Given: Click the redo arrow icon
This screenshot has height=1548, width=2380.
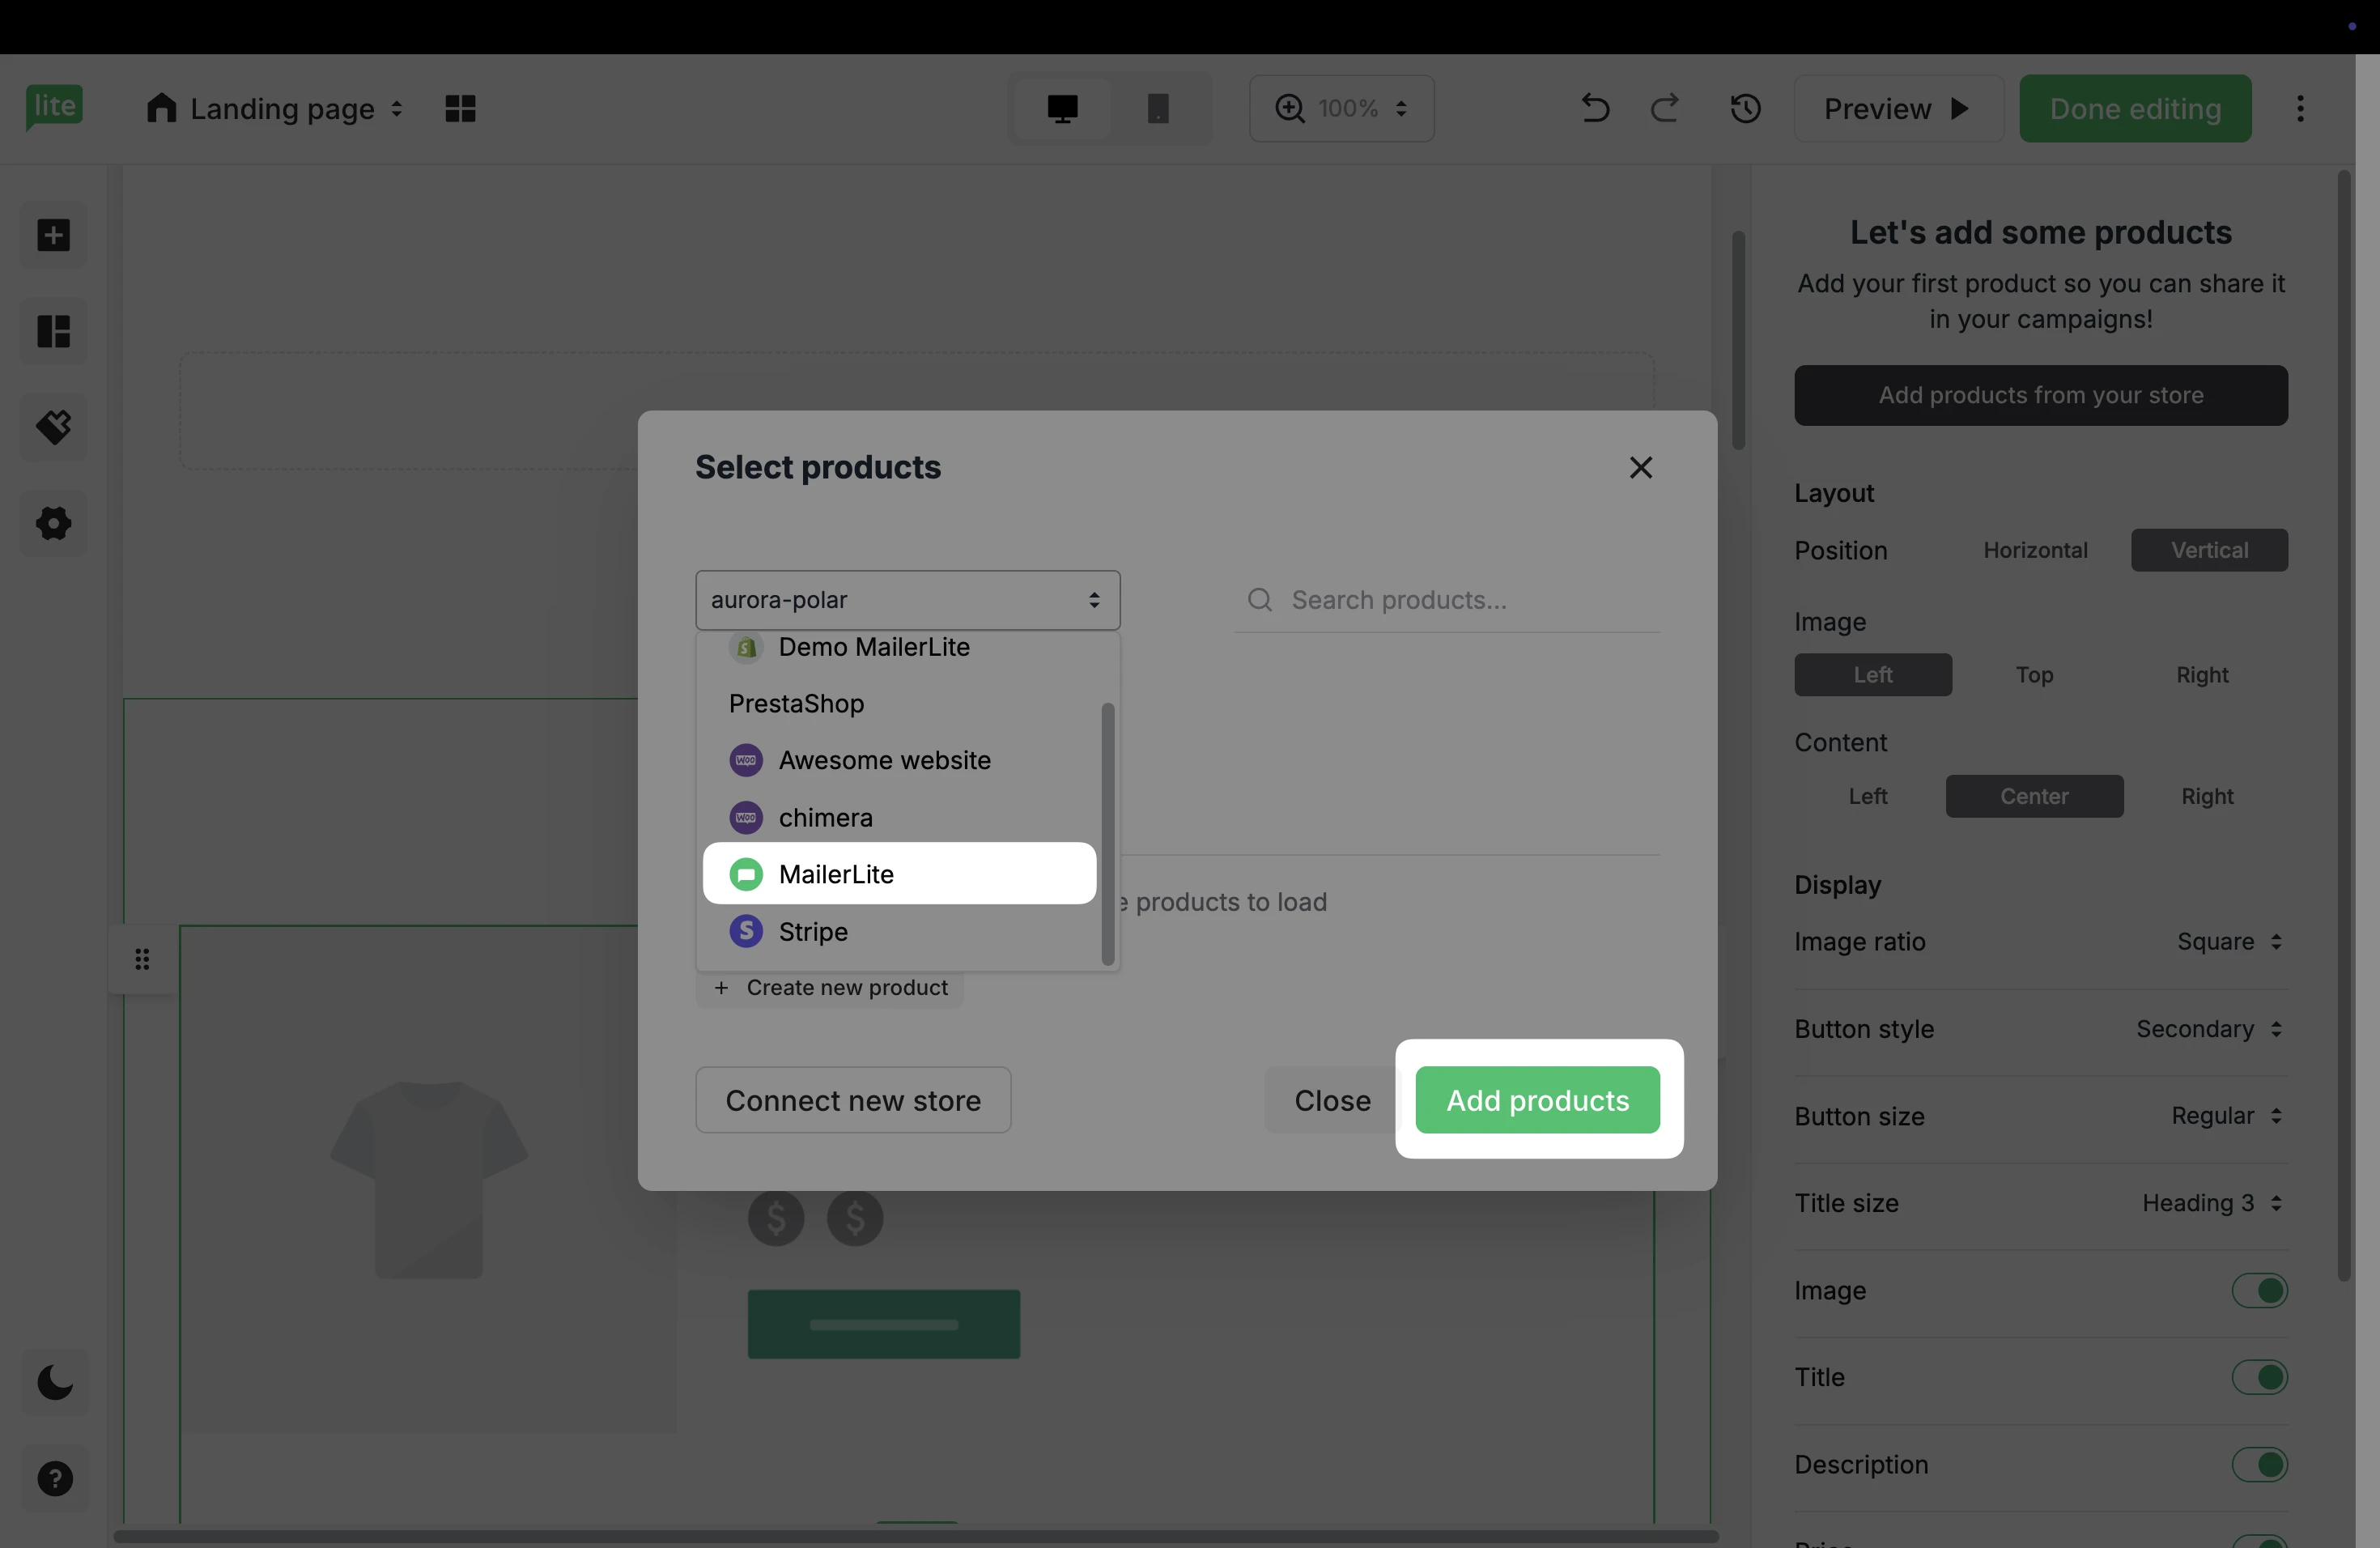Looking at the screenshot, I should 1665,108.
